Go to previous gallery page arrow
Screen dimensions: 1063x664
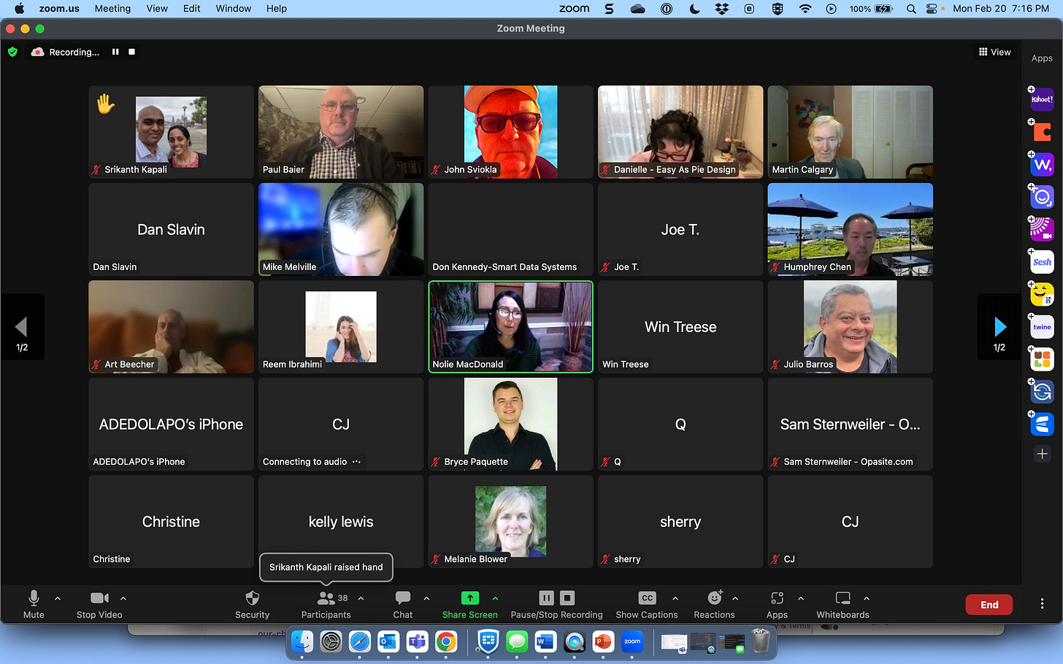point(22,327)
